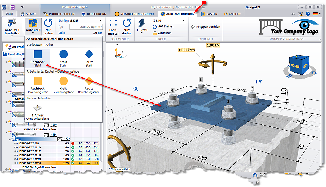Image resolution: width=326 pixels, height=187 pixels.
Task: Click the VORNE face of view cube
Action: pyautogui.click(x=295, y=66)
